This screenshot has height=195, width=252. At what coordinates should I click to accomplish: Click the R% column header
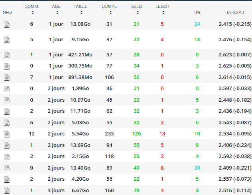click(x=197, y=12)
